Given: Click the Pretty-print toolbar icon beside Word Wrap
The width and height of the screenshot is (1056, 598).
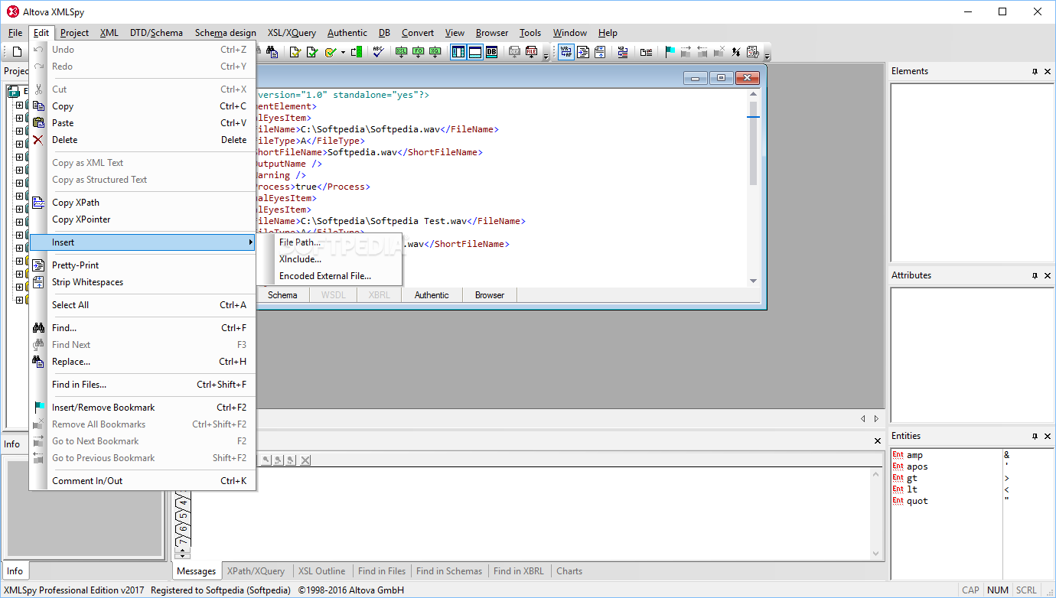Looking at the screenshot, I should pyautogui.click(x=583, y=52).
